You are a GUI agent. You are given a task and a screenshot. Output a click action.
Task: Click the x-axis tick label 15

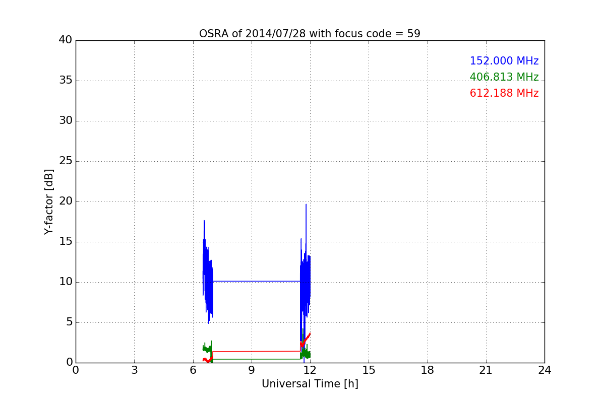[x=369, y=370]
